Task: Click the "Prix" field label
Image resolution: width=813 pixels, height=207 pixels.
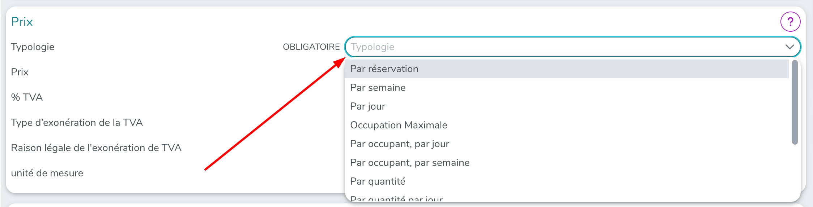Action: [20, 72]
